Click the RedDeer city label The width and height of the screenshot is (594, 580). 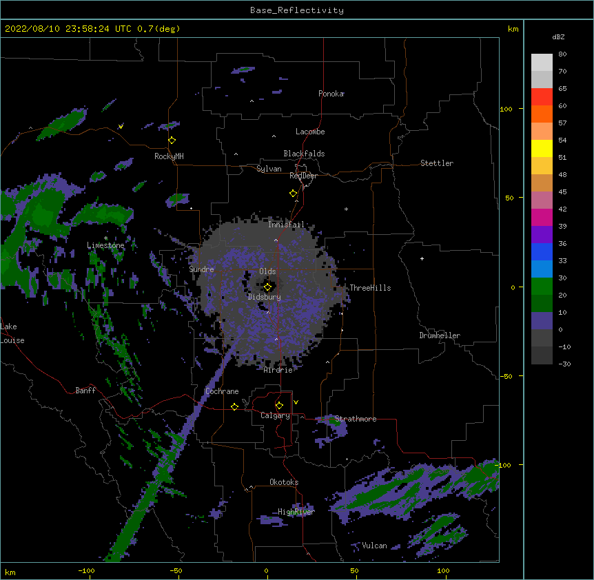(x=303, y=176)
